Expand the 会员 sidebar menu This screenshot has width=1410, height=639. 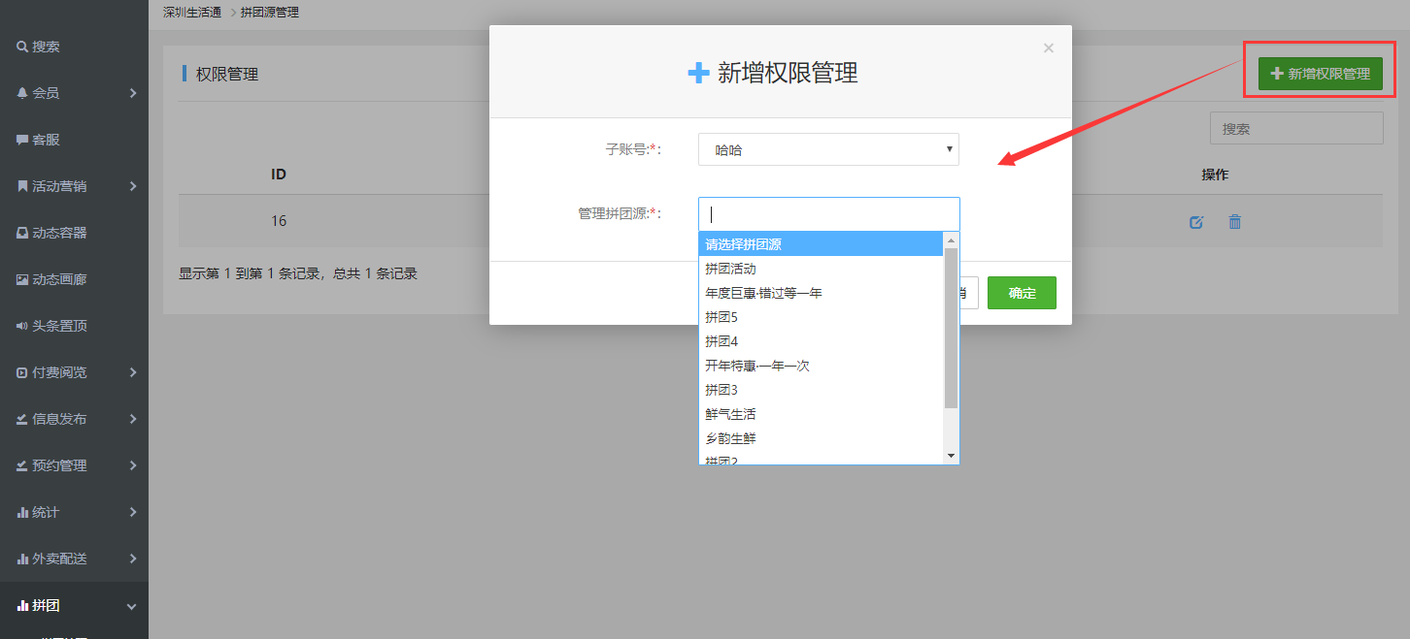pos(74,93)
